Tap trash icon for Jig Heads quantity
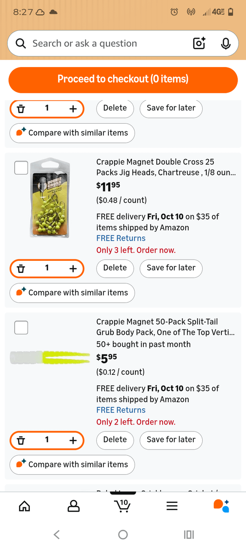The height and width of the screenshot is (549, 246). click(x=21, y=269)
